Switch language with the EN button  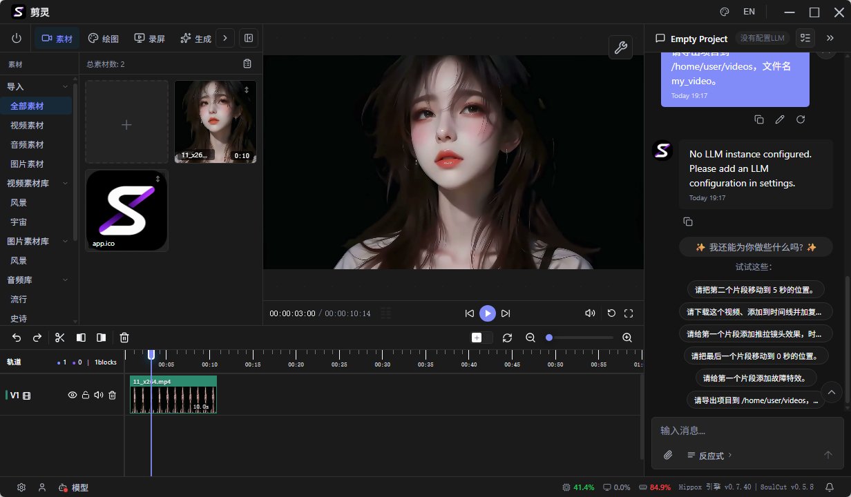point(749,12)
